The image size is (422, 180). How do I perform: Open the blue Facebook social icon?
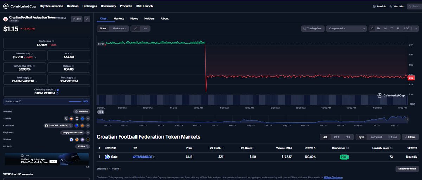coord(82,118)
